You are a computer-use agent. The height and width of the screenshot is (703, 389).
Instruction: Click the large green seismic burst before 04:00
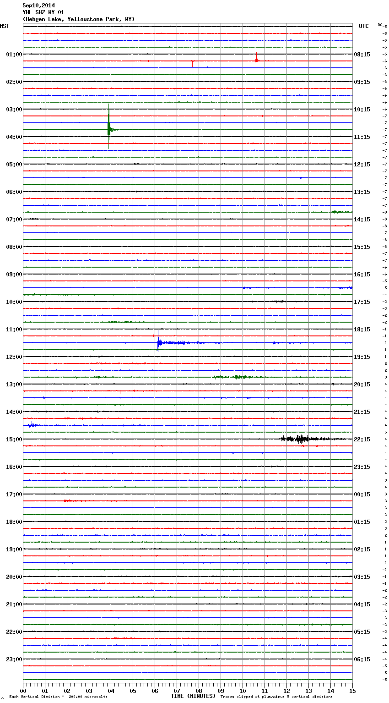click(x=109, y=126)
